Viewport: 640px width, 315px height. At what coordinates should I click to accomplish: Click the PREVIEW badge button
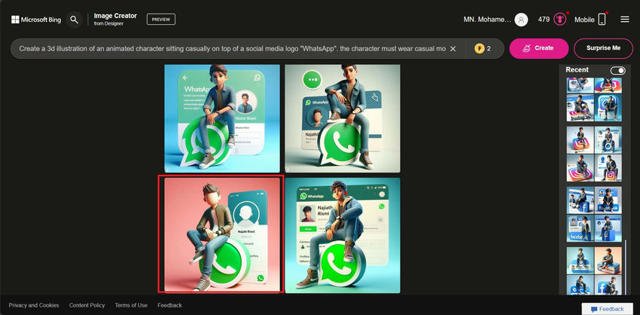(161, 19)
